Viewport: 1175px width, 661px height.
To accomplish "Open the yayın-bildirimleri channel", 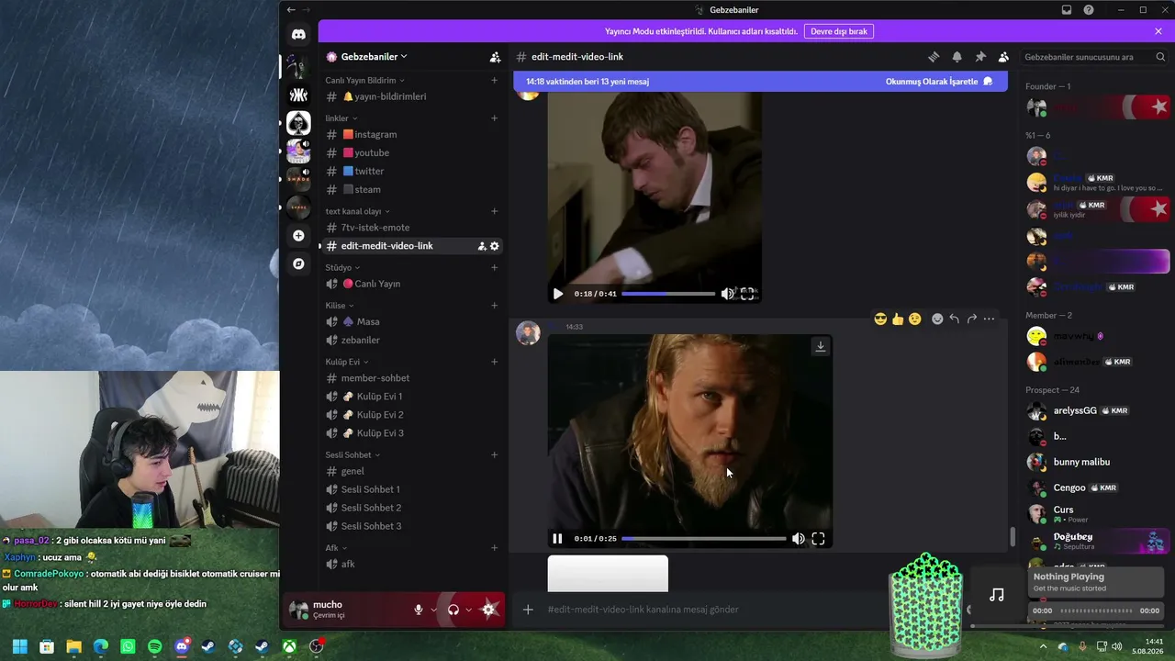I will tap(411, 96).
